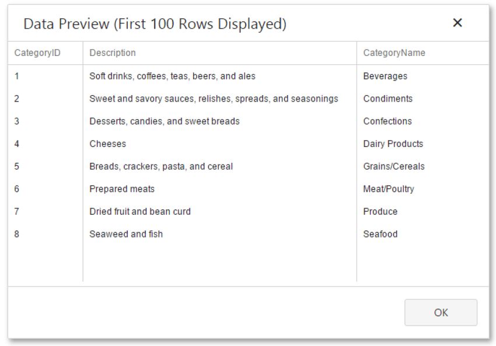Select the Grains/Cereals cell
This screenshot has width=496, height=346.
(394, 166)
